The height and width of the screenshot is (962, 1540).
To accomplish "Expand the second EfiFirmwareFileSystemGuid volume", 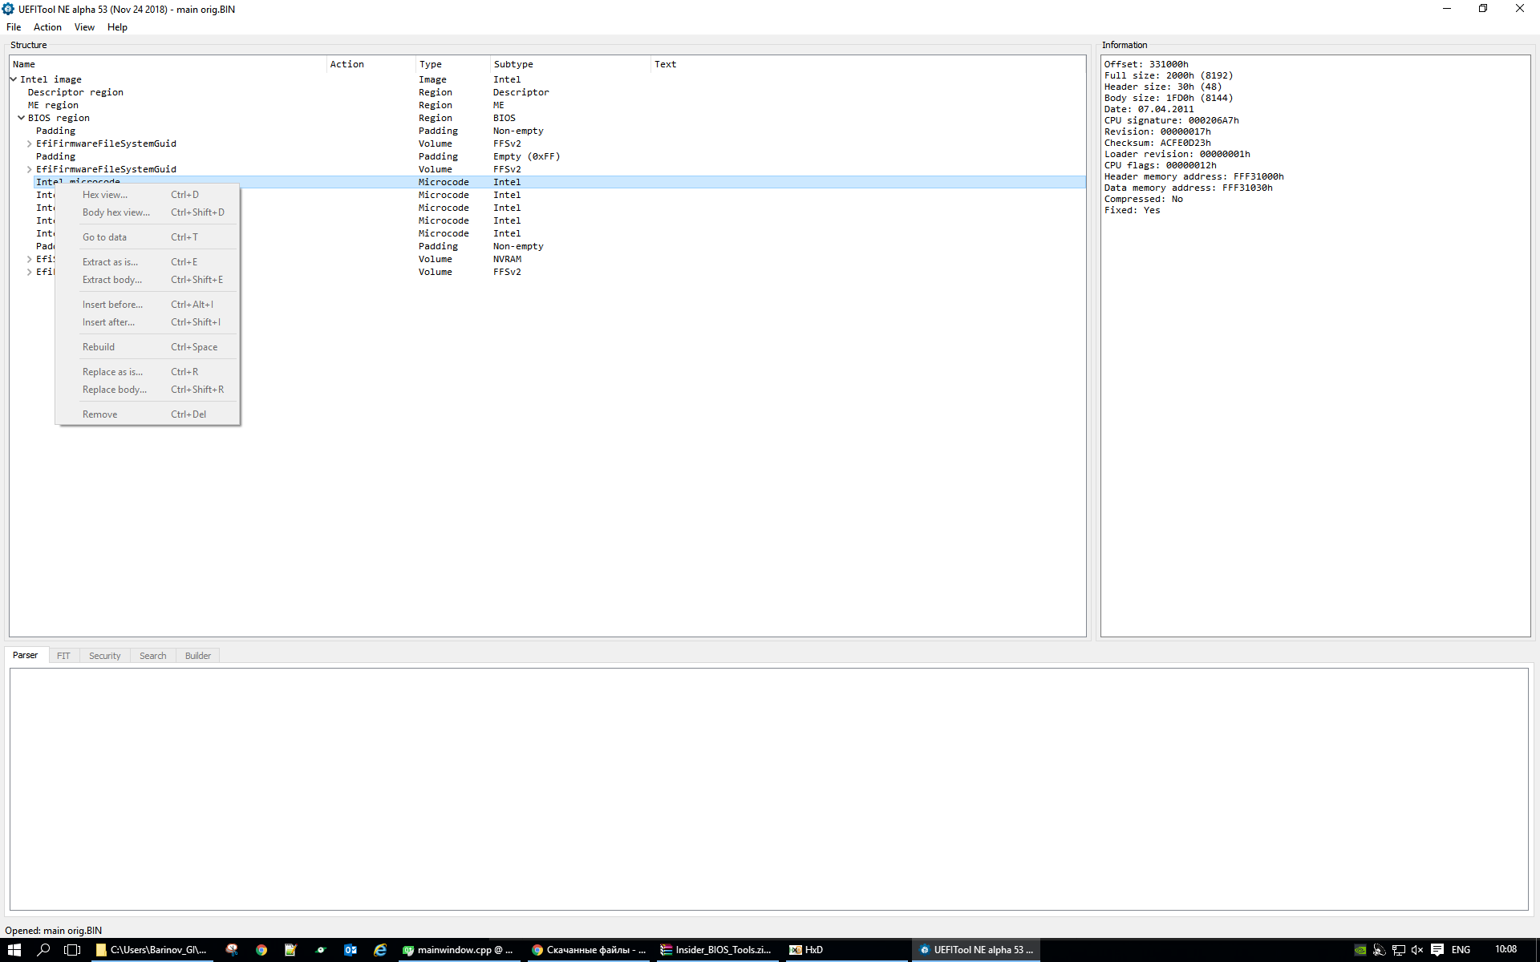I will [30, 170].
